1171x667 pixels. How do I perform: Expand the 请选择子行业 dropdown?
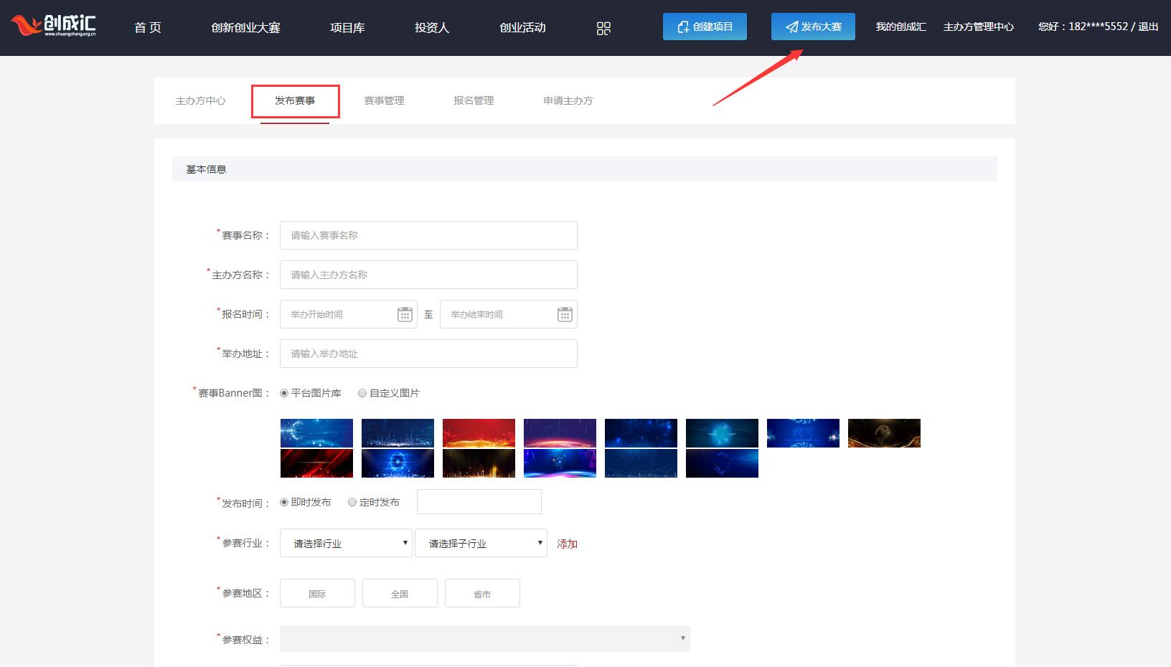click(x=481, y=543)
